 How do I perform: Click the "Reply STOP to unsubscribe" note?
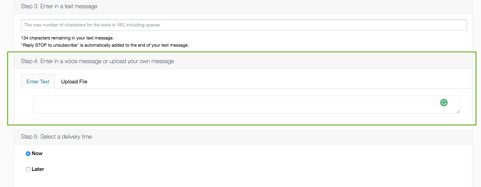105,45
